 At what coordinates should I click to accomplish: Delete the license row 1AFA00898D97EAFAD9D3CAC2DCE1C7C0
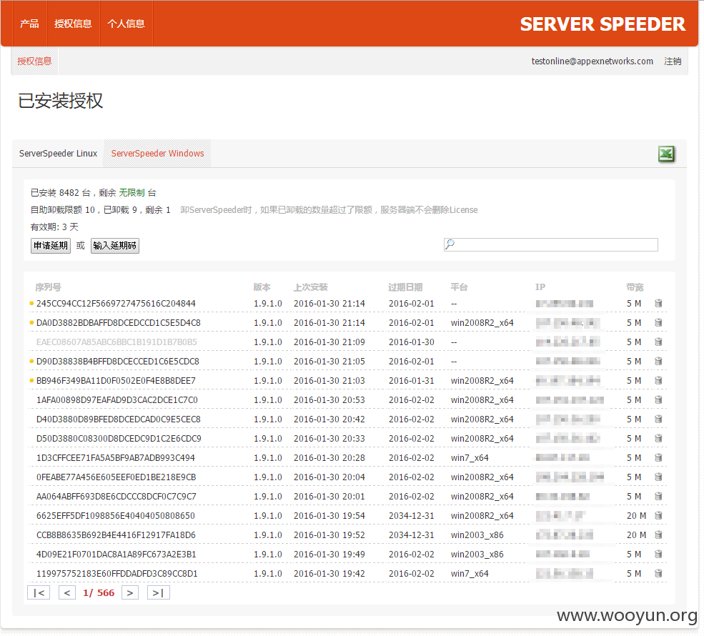pyautogui.click(x=658, y=400)
